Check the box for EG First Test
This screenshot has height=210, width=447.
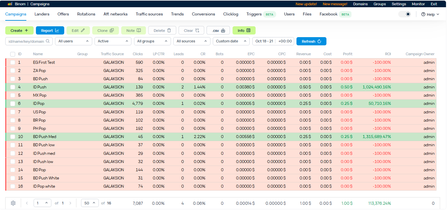[x=13, y=62]
